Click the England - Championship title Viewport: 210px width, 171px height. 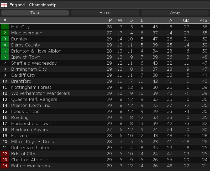point(33,5)
